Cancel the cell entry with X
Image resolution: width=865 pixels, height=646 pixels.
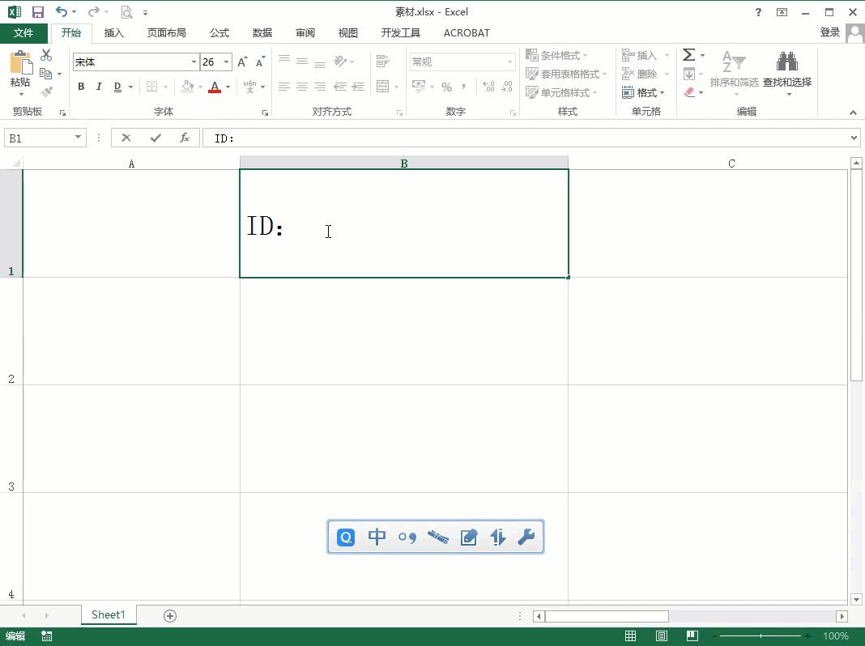coord(126,138)
